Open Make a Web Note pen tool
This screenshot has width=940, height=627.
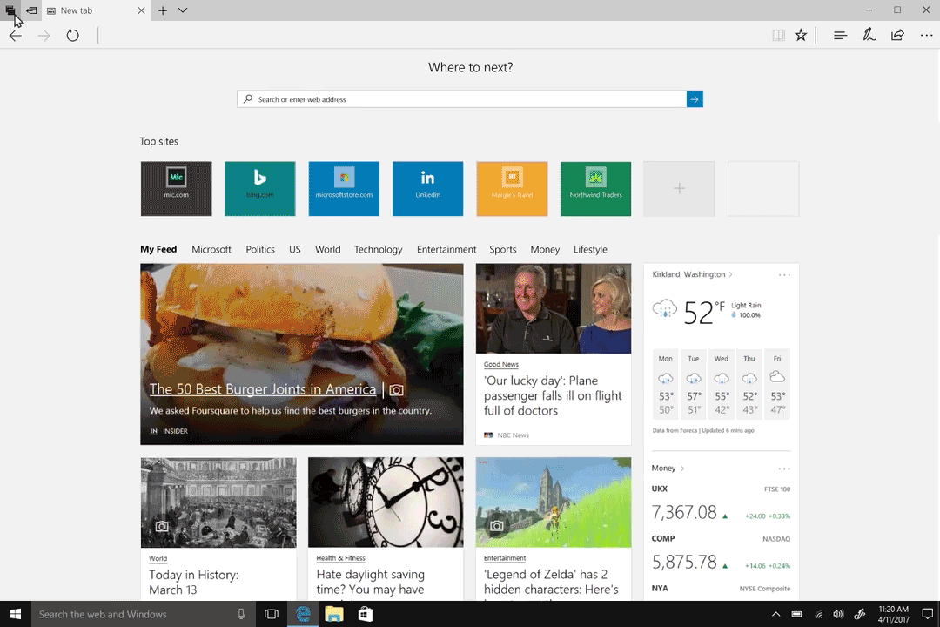tap(869, 35)
